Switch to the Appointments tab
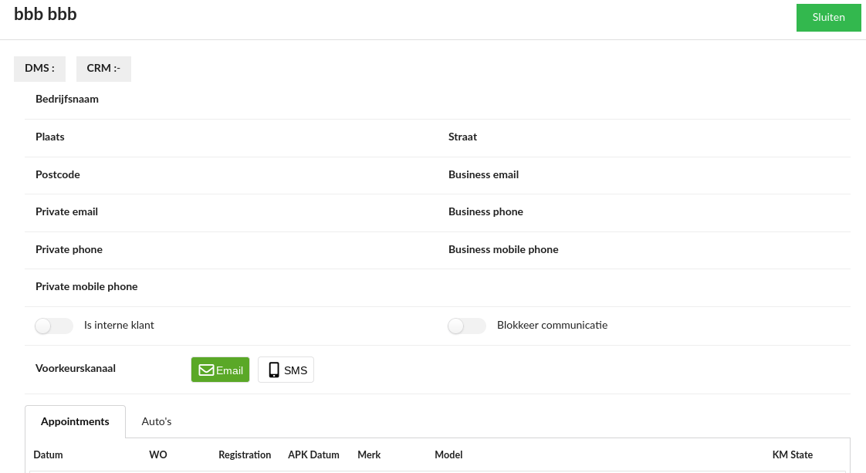This screenshot has height=473, width=866. (75, 421)
